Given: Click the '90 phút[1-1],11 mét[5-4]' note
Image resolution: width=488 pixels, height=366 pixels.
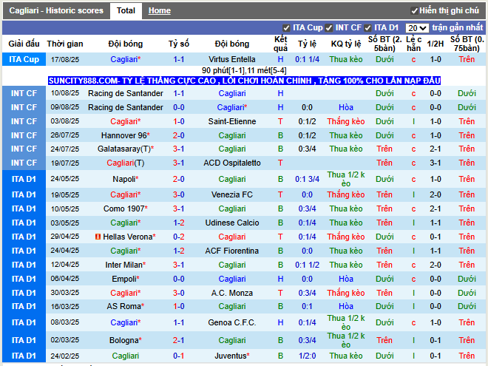Looking at the screenshot, I should point(244,71).
